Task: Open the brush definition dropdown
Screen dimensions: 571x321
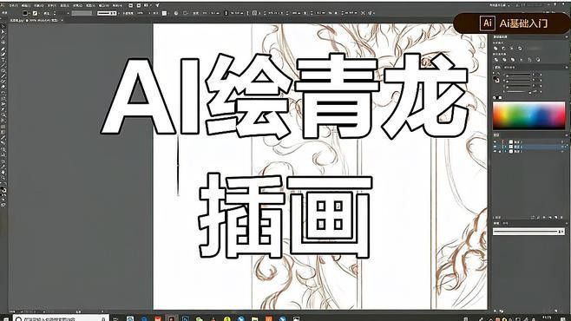Action: 107,13
